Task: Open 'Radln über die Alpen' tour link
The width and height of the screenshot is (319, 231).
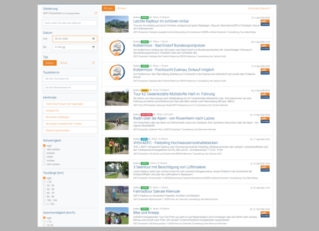Action: [174, 118]
